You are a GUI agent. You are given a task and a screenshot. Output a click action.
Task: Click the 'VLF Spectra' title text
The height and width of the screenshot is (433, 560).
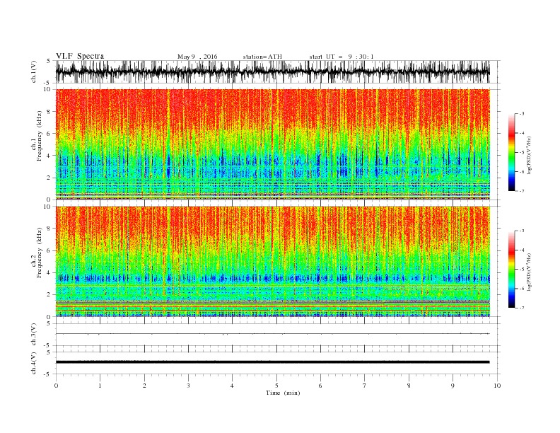[80, 56]
